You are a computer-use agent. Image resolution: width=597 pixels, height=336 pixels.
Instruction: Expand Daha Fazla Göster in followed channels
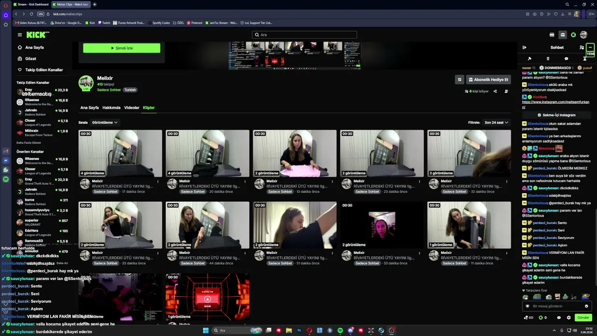29,143
